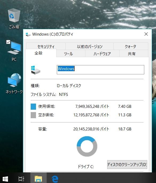This screenshot has height=183, width=156.
Task: Select the 全般 tab
Action: tap(41, 53)
